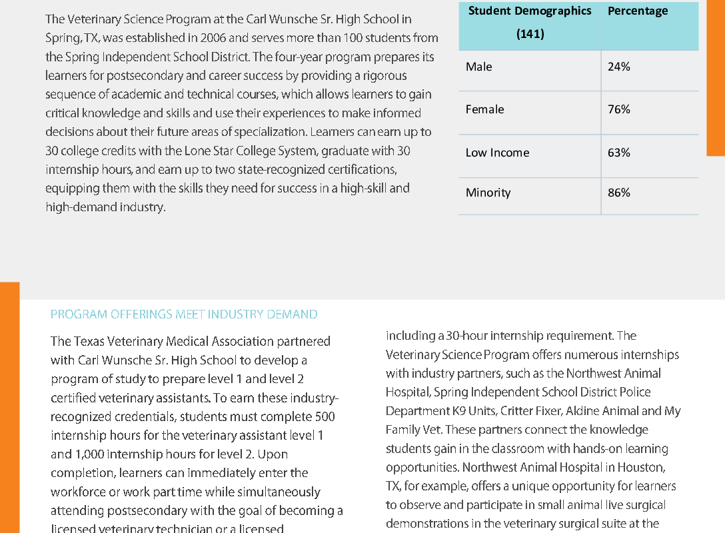Screen dimensions: 725x533
Task: Click the paragraph starting 'The Veterinary Science Program'
Action: pyautogui.click(x=242, y=113)
